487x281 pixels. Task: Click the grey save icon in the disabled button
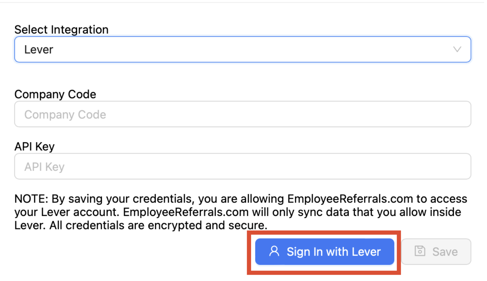pyautogui.click(x=420, y=251)
